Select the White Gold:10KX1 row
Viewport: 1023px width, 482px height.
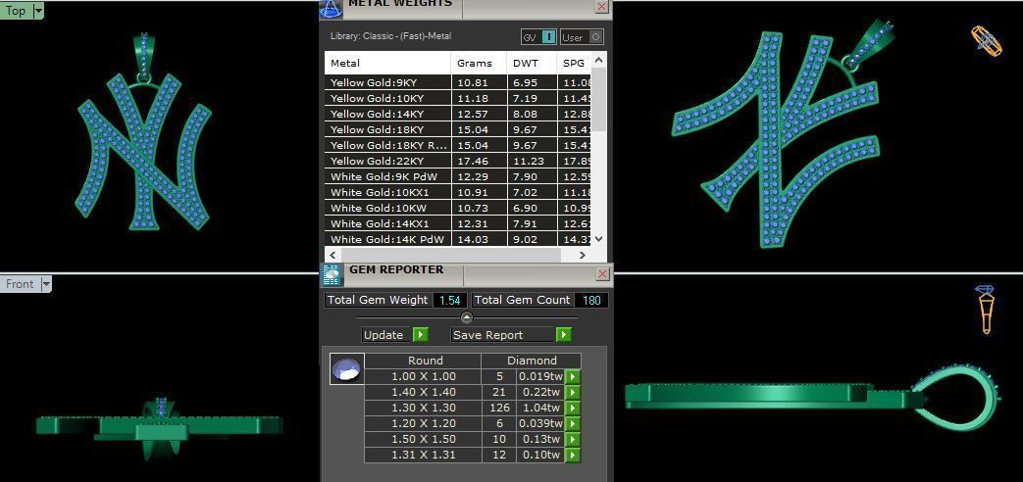(x=458, y=192)
